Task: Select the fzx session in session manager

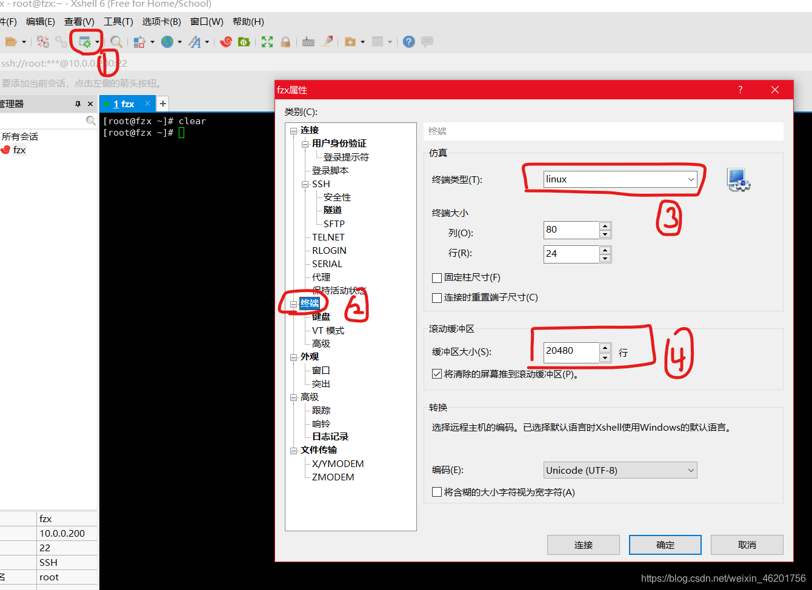Action: pyautogui.click(x=19, y=150)
